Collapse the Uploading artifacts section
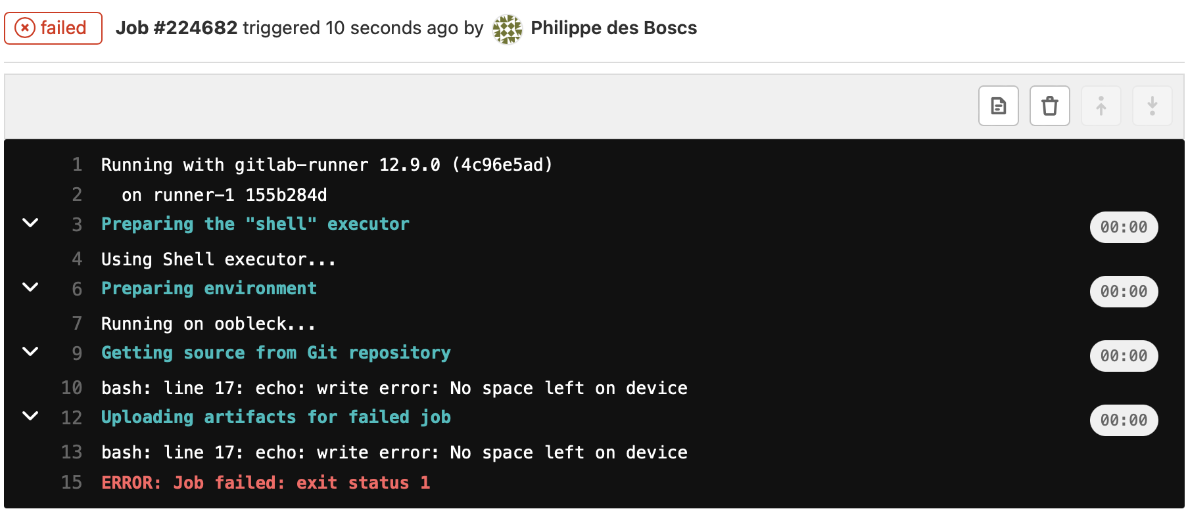This screenshot has height=511, width=1186. click(x=30, y=416)
